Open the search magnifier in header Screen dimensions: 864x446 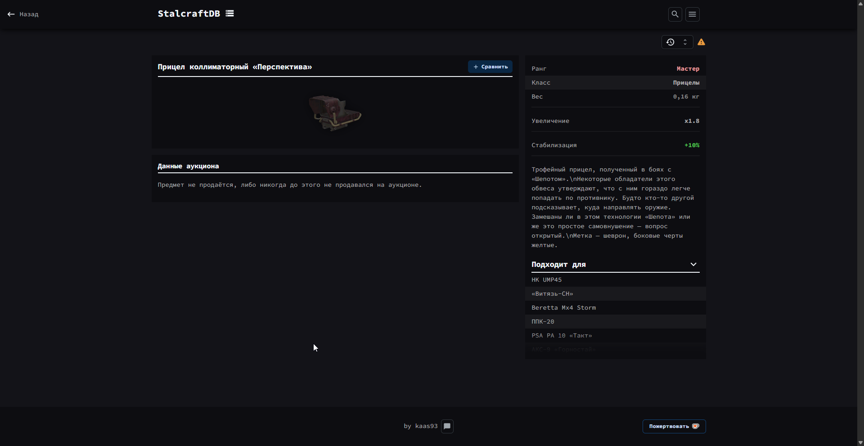[x=675, y=14]
